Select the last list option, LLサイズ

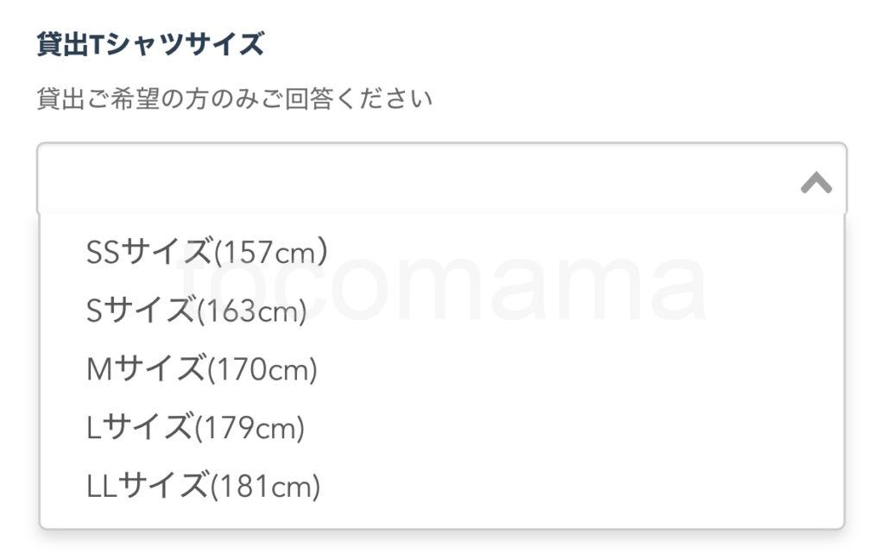click(x=204, y=487)
